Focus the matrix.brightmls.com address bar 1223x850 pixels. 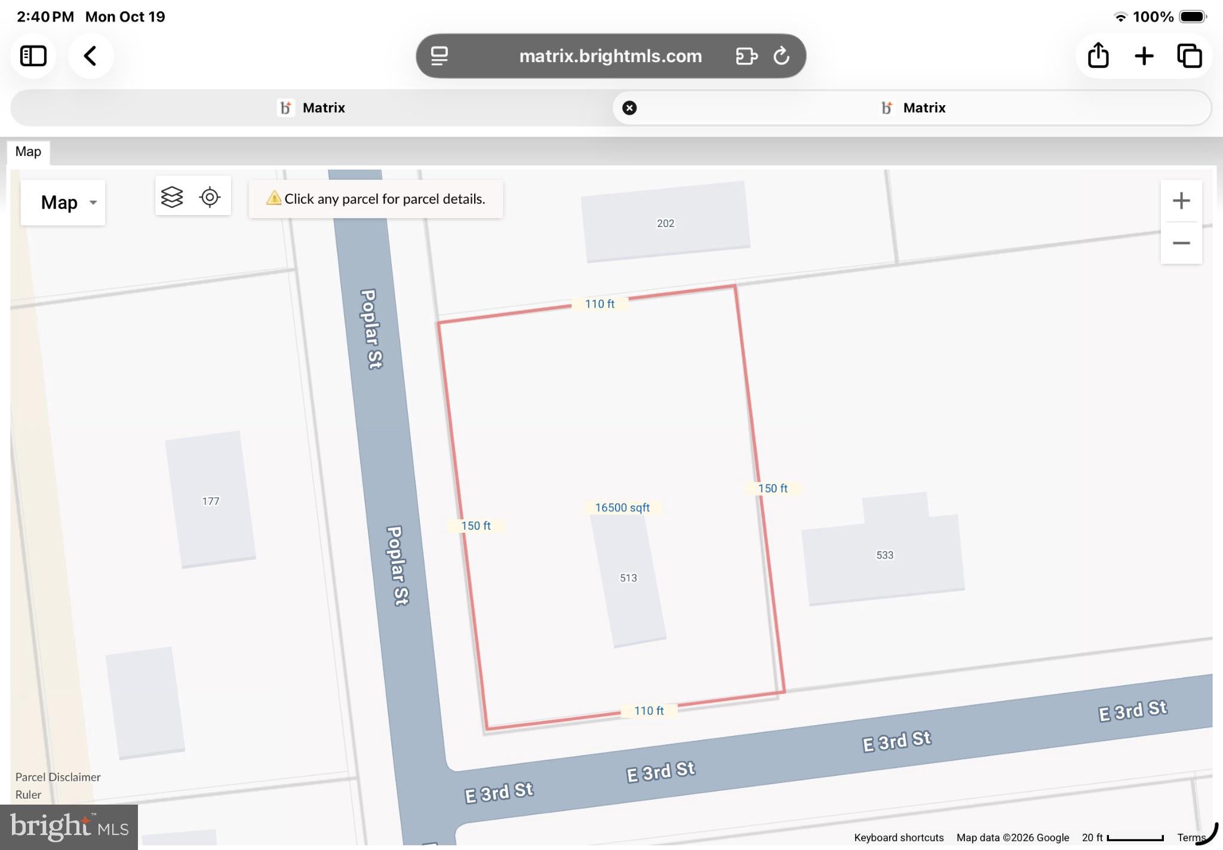point(610,56)
